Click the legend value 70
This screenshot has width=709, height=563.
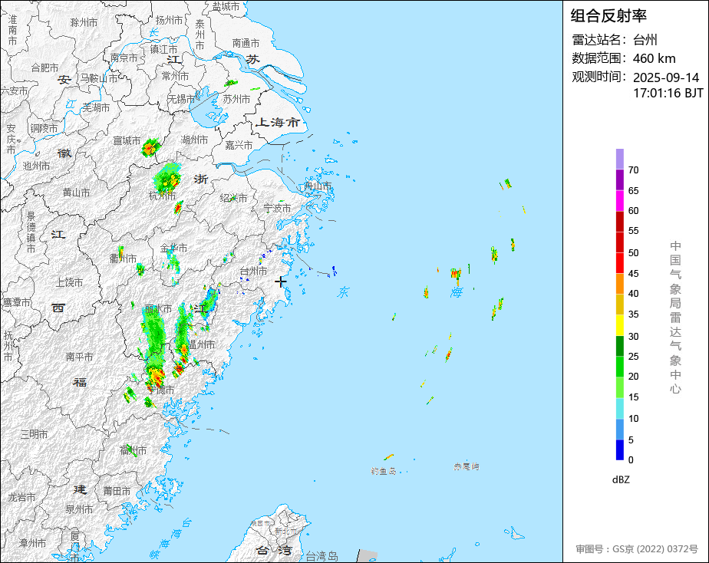tap(633, 170)
